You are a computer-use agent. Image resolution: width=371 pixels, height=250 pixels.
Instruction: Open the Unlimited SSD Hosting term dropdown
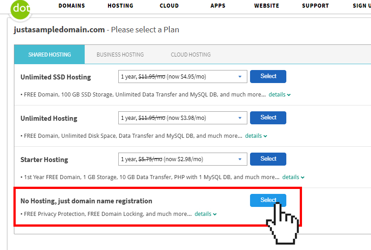coord(183,77)
